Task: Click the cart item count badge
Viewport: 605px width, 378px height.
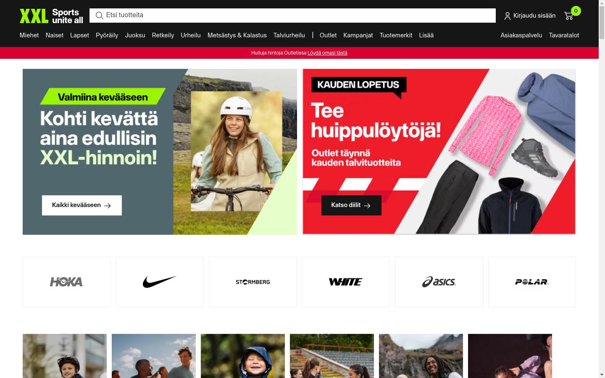Action: pos(576,10)
